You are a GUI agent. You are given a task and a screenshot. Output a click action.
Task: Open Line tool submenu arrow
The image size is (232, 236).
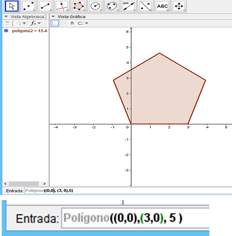point(51,10)
